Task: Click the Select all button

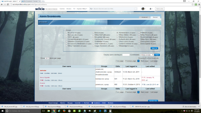Action: pos(154,48)
